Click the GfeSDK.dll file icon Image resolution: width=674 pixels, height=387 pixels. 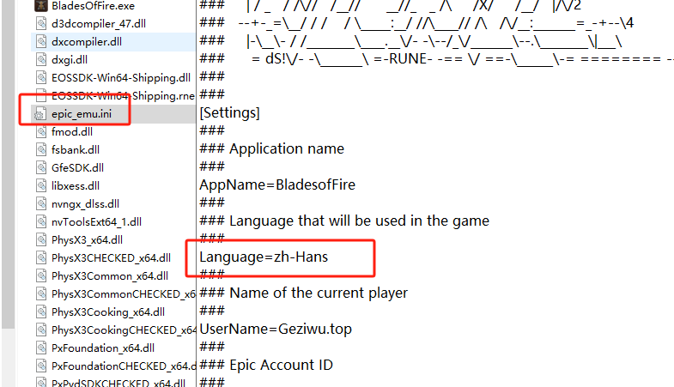coord(41,168)
